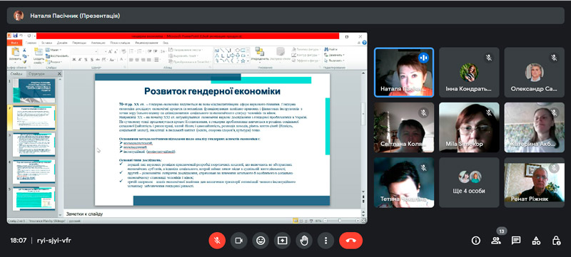
Task: Open host controls lock icon
Action: pos(556,241)
